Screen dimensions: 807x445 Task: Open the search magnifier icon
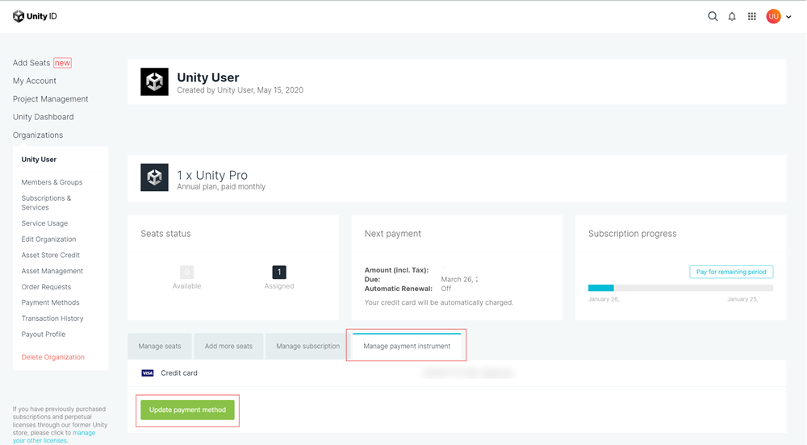point(713,16)
